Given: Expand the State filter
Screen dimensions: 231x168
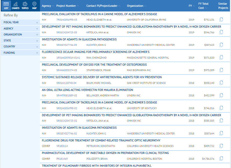Looking at the screenshot, I should click(20, 41).
